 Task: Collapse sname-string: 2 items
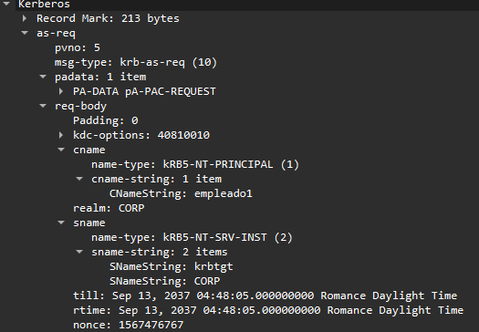coord(79,252)
